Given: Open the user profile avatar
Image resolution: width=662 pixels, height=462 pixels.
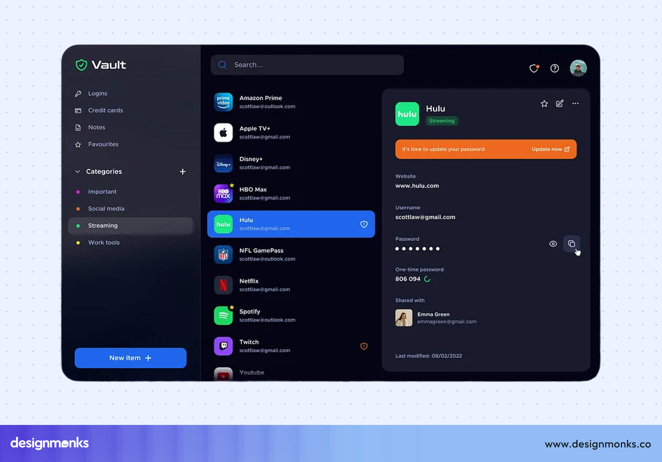Looking at the screenshot, I should point(578,68).
